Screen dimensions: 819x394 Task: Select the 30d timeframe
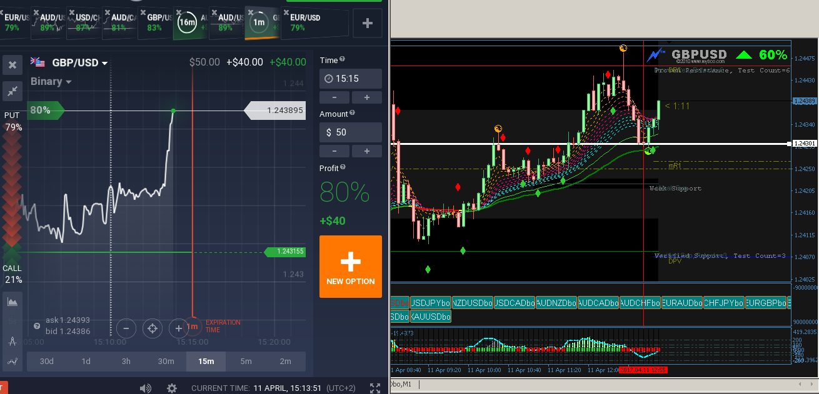pos(46,361)
